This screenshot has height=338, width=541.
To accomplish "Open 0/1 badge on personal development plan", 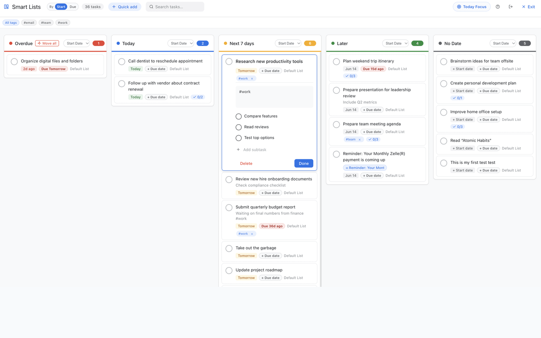I will 457,98.
